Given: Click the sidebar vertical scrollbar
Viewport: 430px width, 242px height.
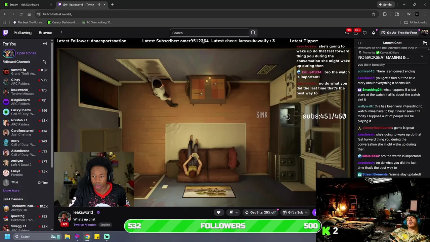Looking at the screenshot, I should coord(52,104).
